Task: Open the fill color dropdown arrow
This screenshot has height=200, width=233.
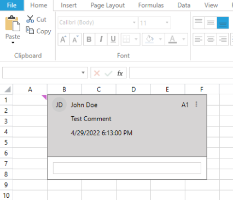Action: pos(160,39)
